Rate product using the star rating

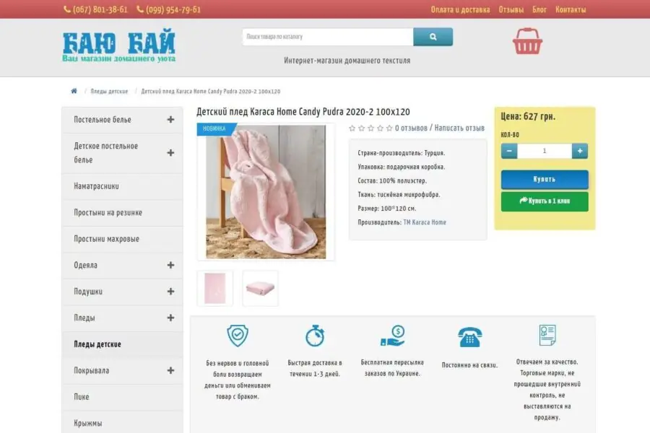click(x=370, y=128)
